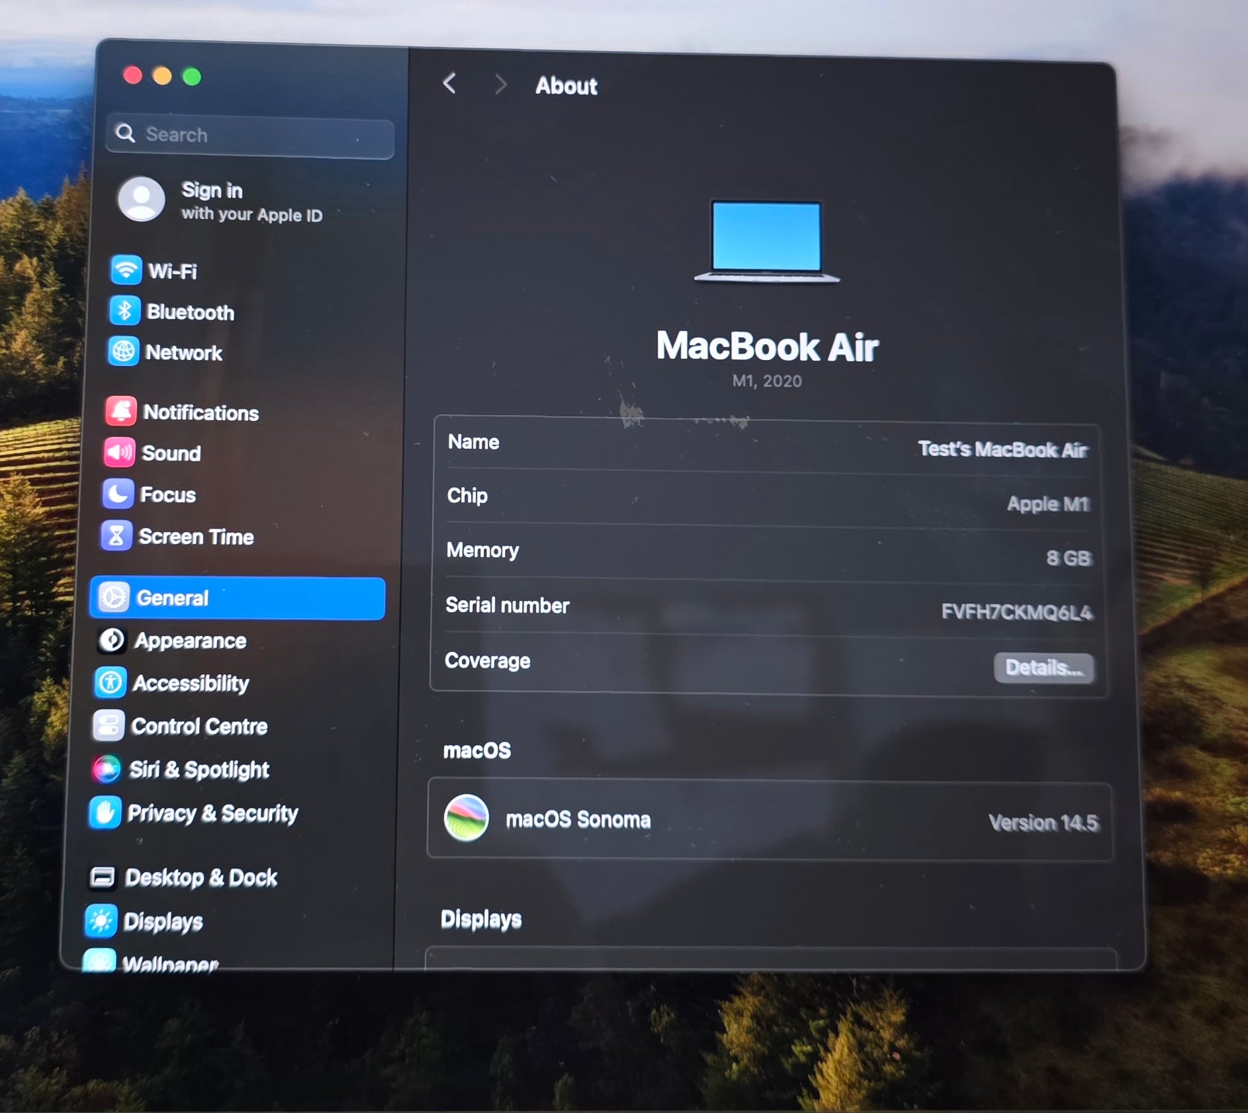The width and height of the screenshot is (1248, 1113).
Task: Open the Wi-Fi settings icon
Action: click(126, 270)
